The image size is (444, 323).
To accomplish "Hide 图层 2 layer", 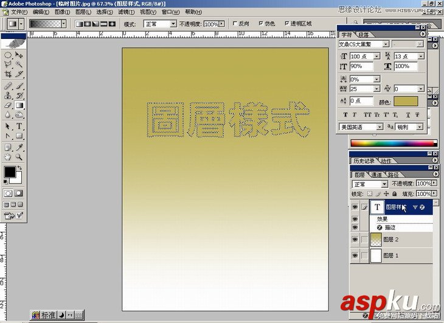I will click(355, 240).
